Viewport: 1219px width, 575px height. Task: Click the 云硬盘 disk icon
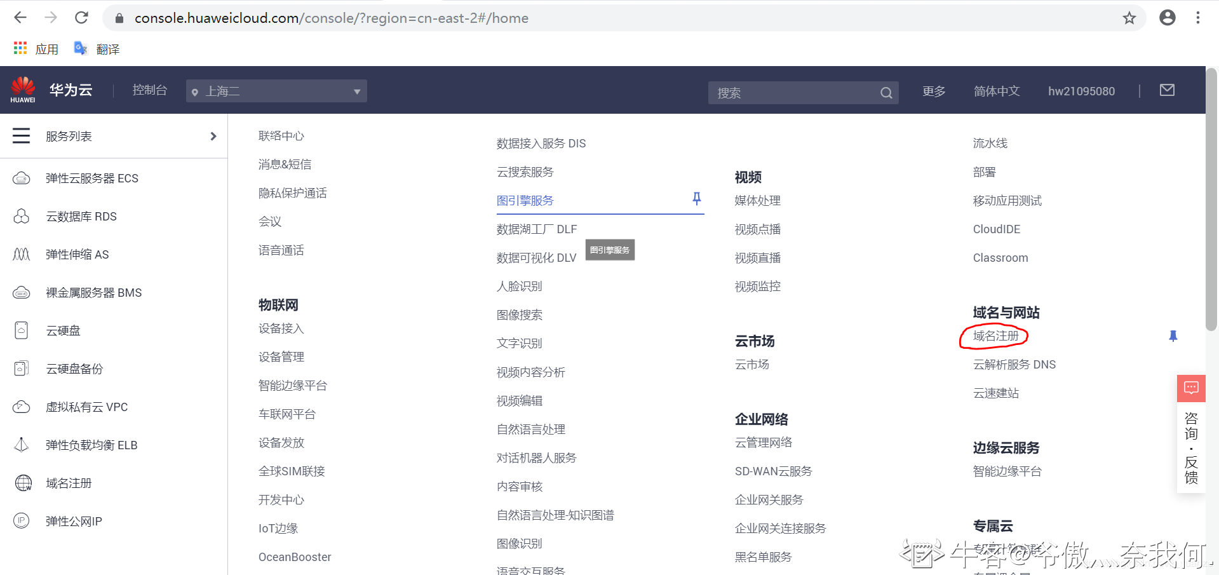pos(22,331)
